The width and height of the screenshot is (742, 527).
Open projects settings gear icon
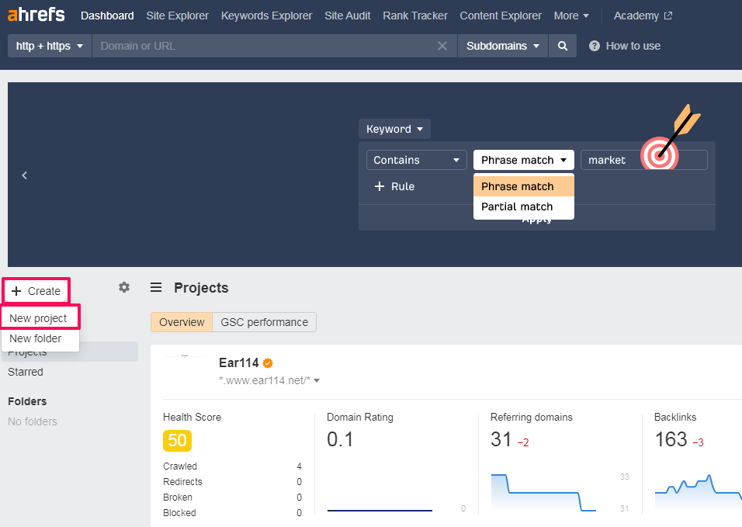124,287
